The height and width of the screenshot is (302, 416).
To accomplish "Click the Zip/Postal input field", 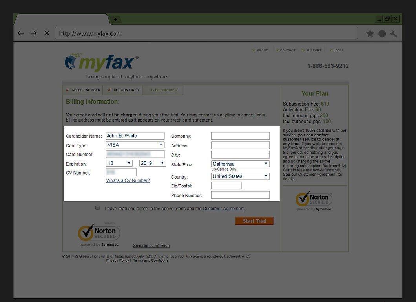I will click(x=226, y=186).
